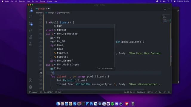Open the Trash in the dock
The height and width of the screenshot is (107, 191).
coord(133,104)
